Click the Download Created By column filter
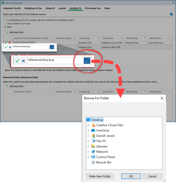 point(98,92)
